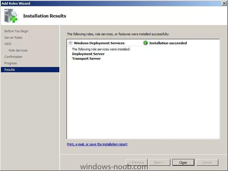Image resolution: width=228 pixels, height=171 pixels.
Task: Open Print, e-mail, or save installation report link
Action: point(97,144)
